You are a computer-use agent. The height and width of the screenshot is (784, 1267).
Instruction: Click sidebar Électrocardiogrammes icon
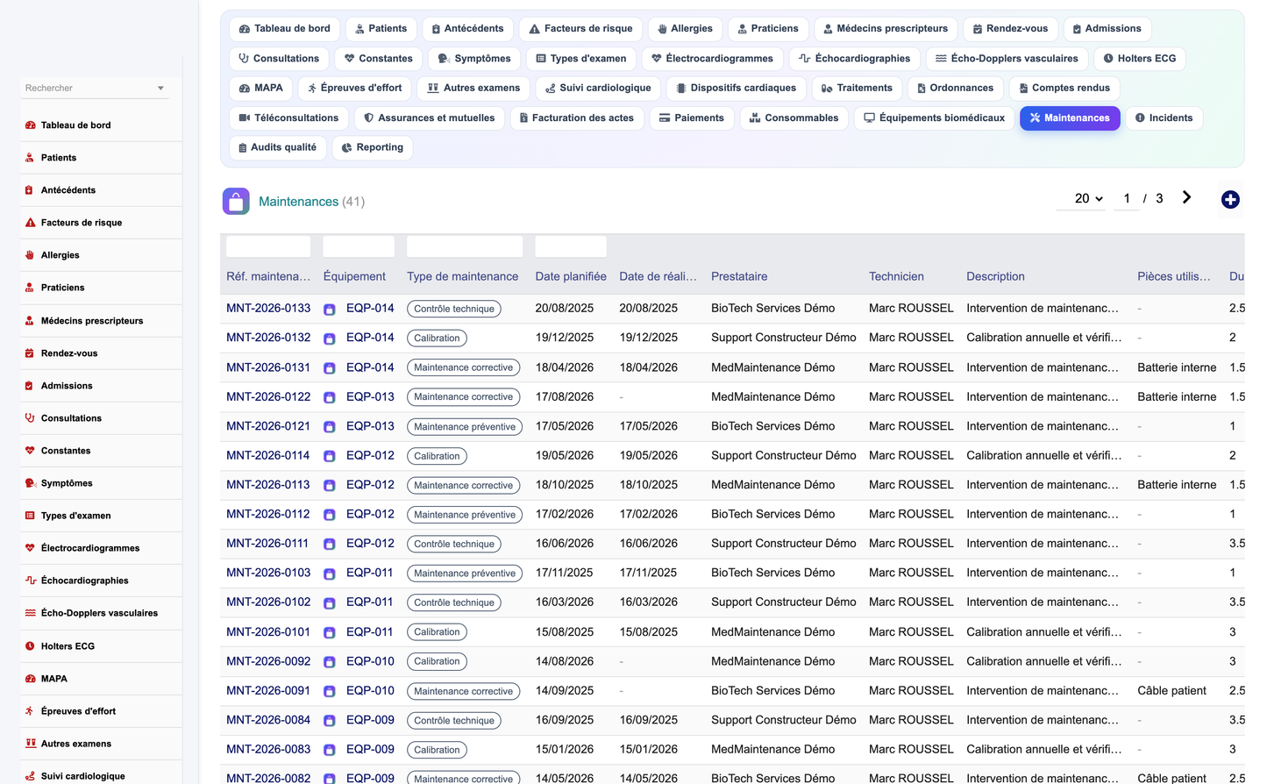coord(30,548)
